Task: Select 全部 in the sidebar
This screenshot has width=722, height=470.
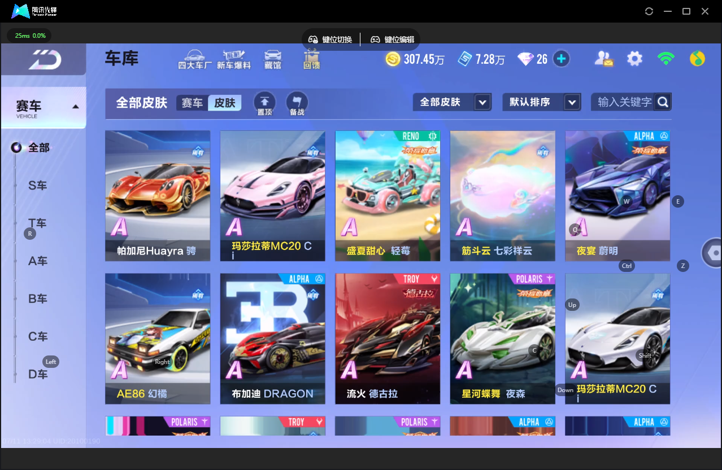Action: click(x=38, y=148)
